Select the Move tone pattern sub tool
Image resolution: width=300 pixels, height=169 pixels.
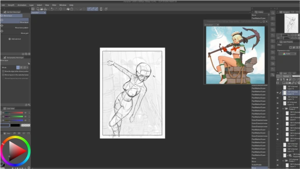pos(15,26)
